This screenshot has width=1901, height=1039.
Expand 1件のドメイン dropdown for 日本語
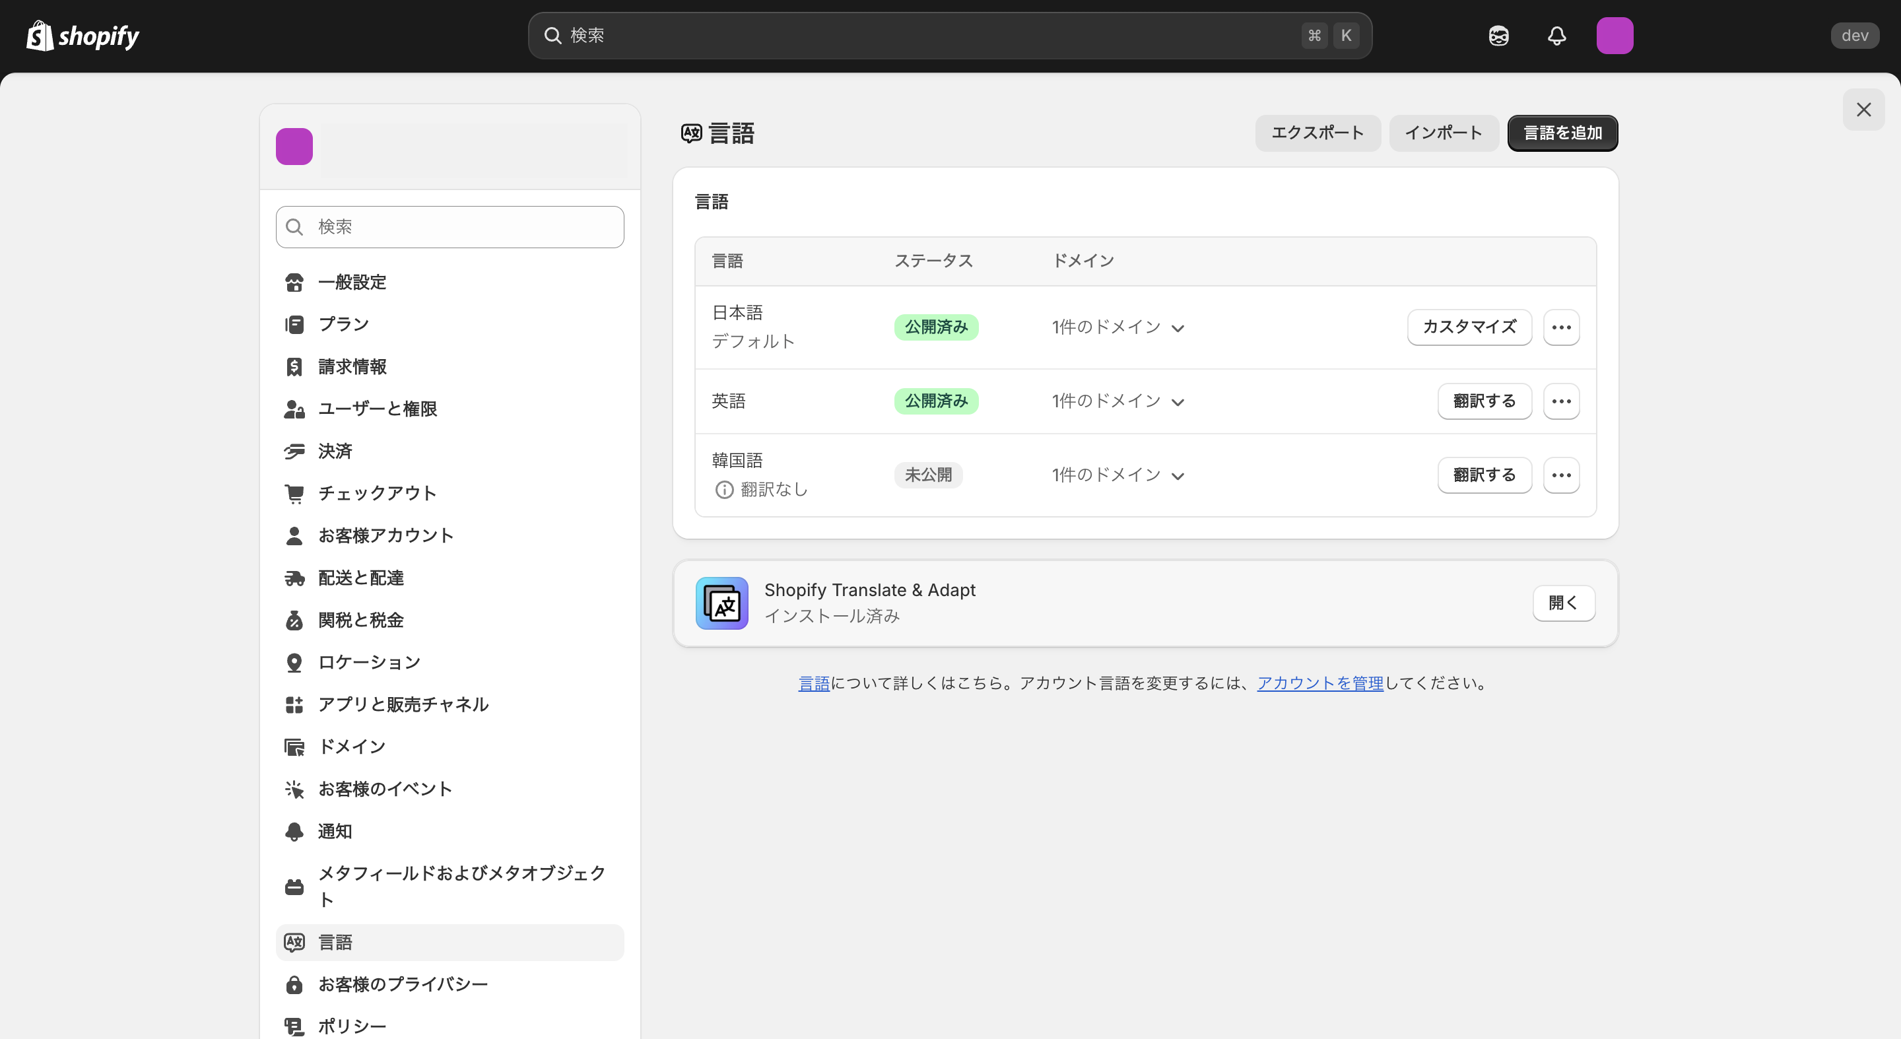pyautogui.click(x=1117, y=327)
